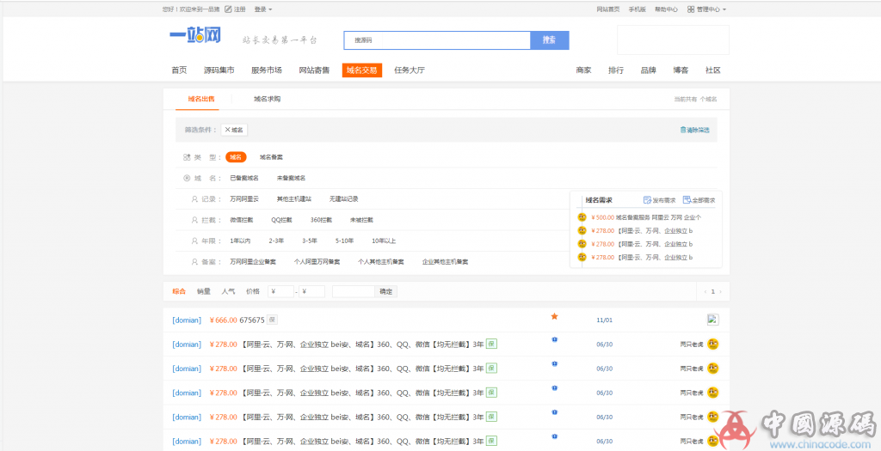Click the avatar beside the ¥500.00 demand
This screenshot has height=451, width=881.
(582, 217)
